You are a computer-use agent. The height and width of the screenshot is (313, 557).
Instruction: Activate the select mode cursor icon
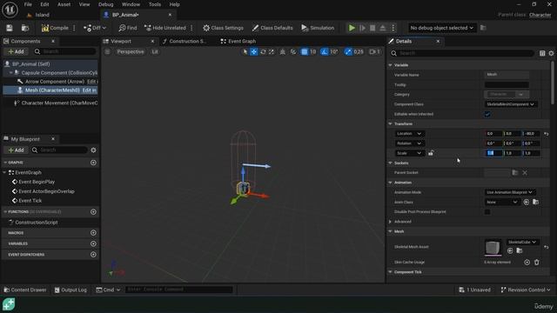(x=245, y=52)
